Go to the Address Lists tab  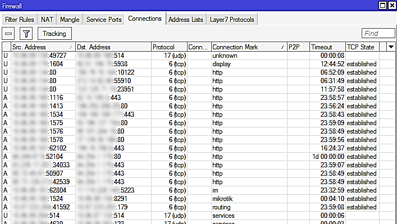point(186,20)
